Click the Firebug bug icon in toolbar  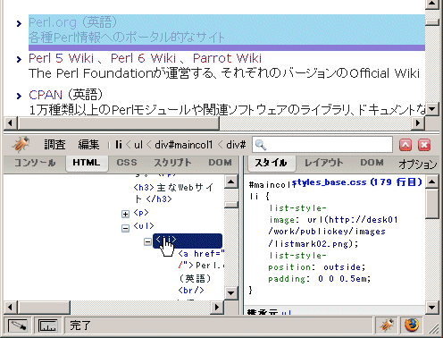[x=21, y=144]
